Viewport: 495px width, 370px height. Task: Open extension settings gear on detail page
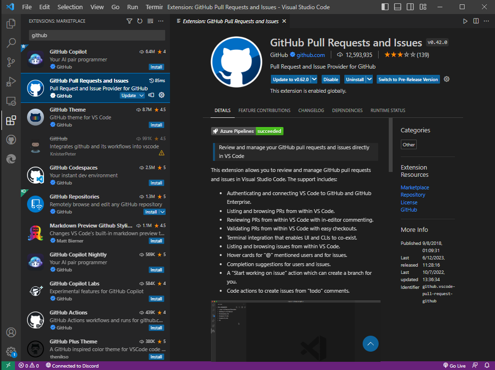pyautogui.click(x=446, y=79)
